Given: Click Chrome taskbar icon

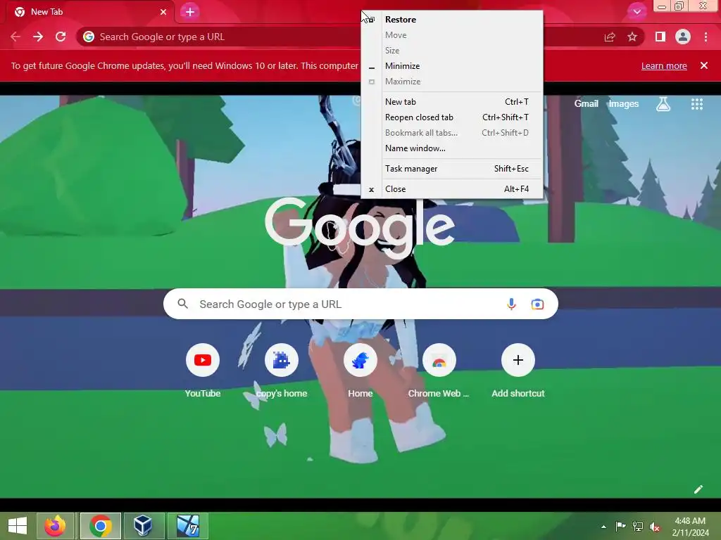Looking at the screenshot, I should click(101, 526).
